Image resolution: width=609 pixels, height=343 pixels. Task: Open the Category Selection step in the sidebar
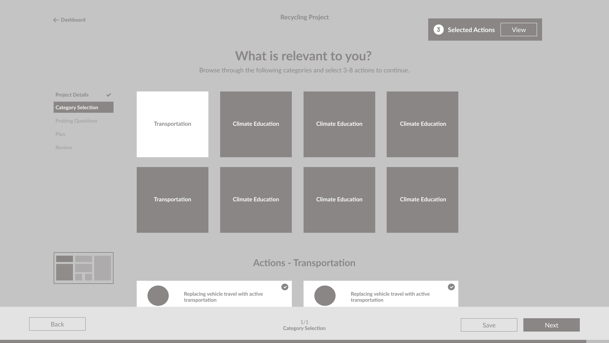tap(83, 107)
